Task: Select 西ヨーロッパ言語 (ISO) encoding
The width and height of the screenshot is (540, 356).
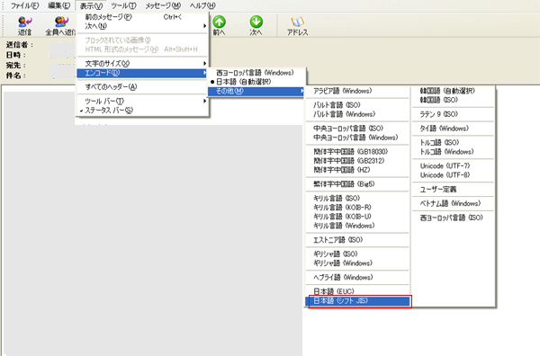Action: click(454, 218)
